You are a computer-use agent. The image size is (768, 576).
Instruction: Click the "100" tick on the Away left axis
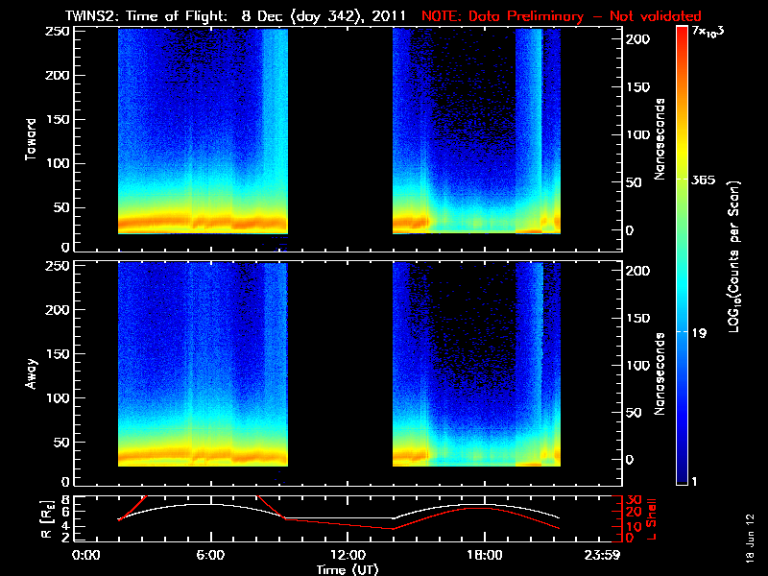(58, 398)
